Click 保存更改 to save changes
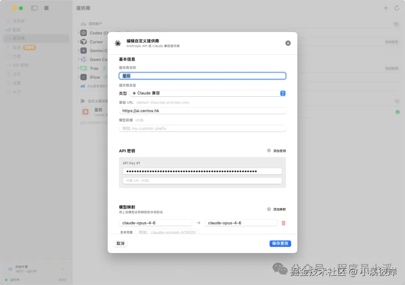 point(280,243)
